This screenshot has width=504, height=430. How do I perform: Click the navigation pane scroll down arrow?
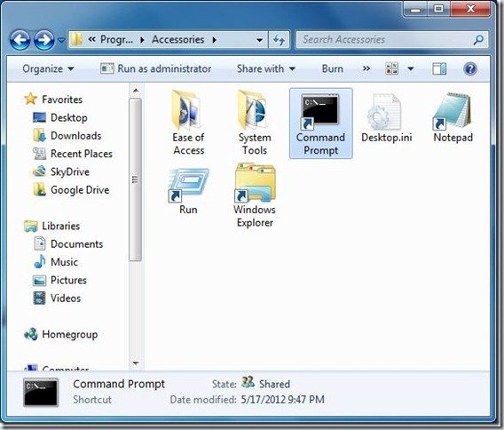[x=136, y=363]
